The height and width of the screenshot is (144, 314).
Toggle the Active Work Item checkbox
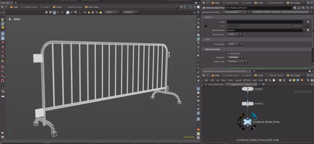206,85
